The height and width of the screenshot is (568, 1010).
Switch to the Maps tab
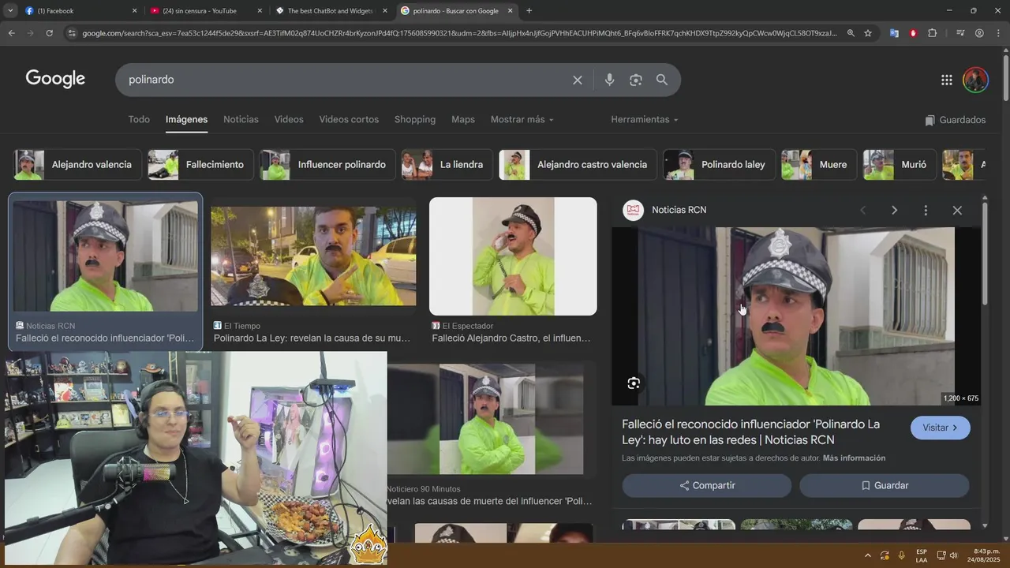pos(463,119)
